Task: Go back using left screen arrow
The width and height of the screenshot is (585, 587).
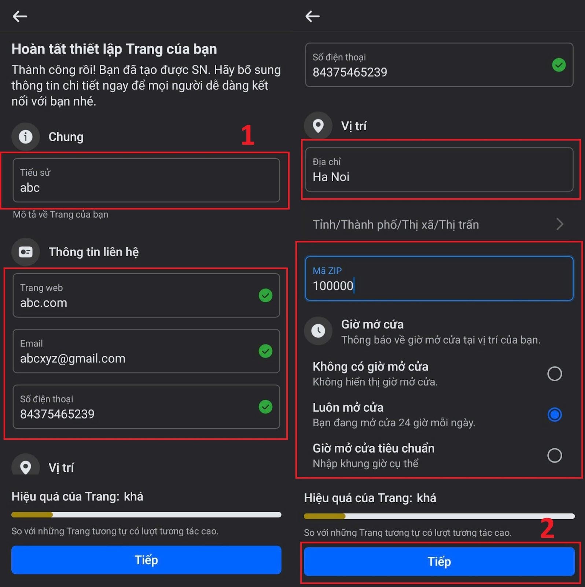Action: click(20, 16)
